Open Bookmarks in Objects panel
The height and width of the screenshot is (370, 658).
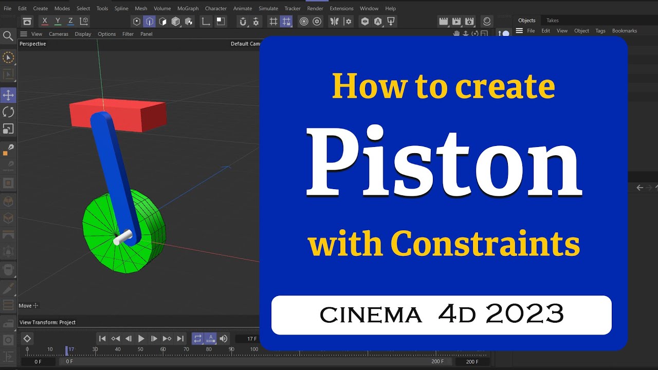625,31
